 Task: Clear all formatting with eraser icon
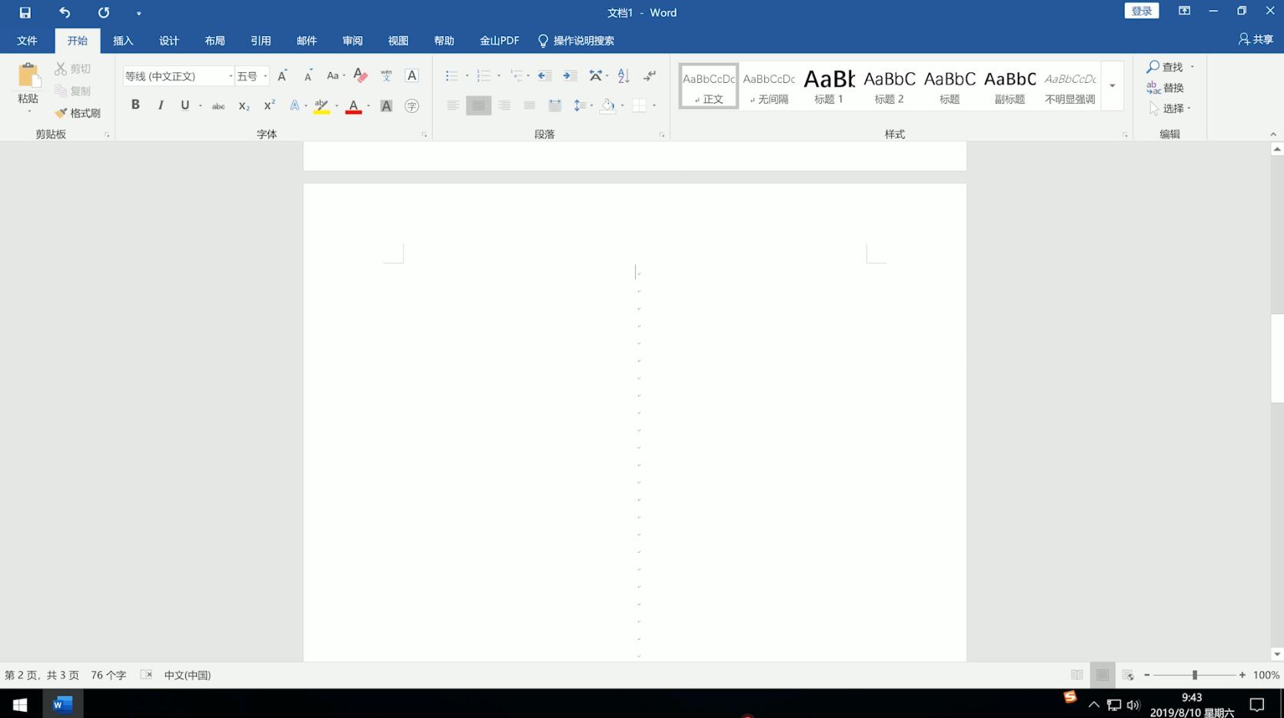(360, 75)
